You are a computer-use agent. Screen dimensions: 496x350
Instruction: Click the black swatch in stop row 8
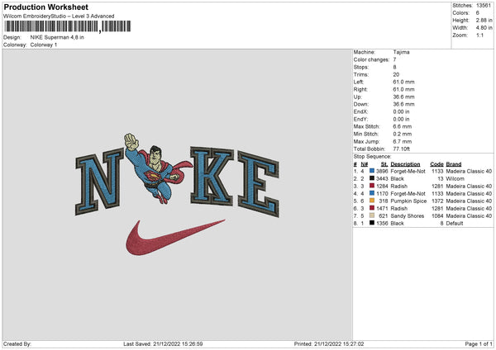[x=372, y=223]
